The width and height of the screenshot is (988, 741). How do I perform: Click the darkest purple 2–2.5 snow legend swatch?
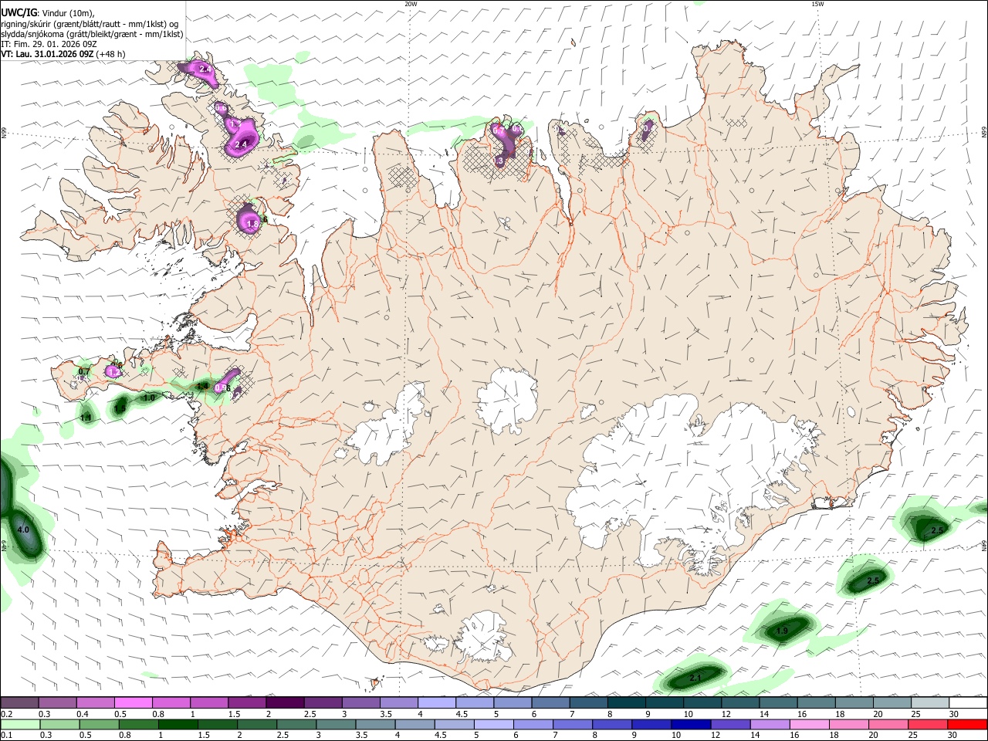284,703
